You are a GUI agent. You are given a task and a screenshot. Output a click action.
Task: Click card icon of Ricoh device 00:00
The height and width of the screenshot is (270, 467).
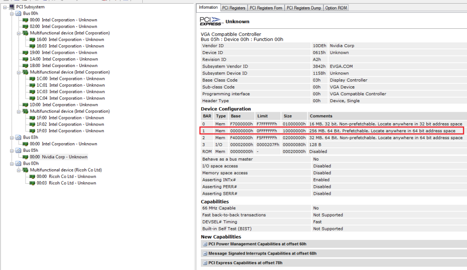point(32,177)
